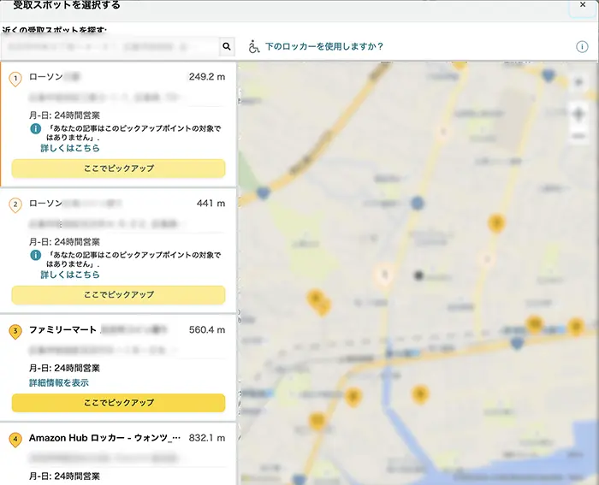Select pin number 2 for ローソン 441 m

[x=15, y=205]
